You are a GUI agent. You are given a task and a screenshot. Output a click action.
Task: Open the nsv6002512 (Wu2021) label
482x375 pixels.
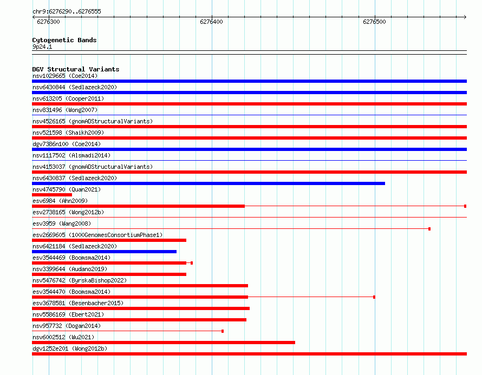coord(63,337)
